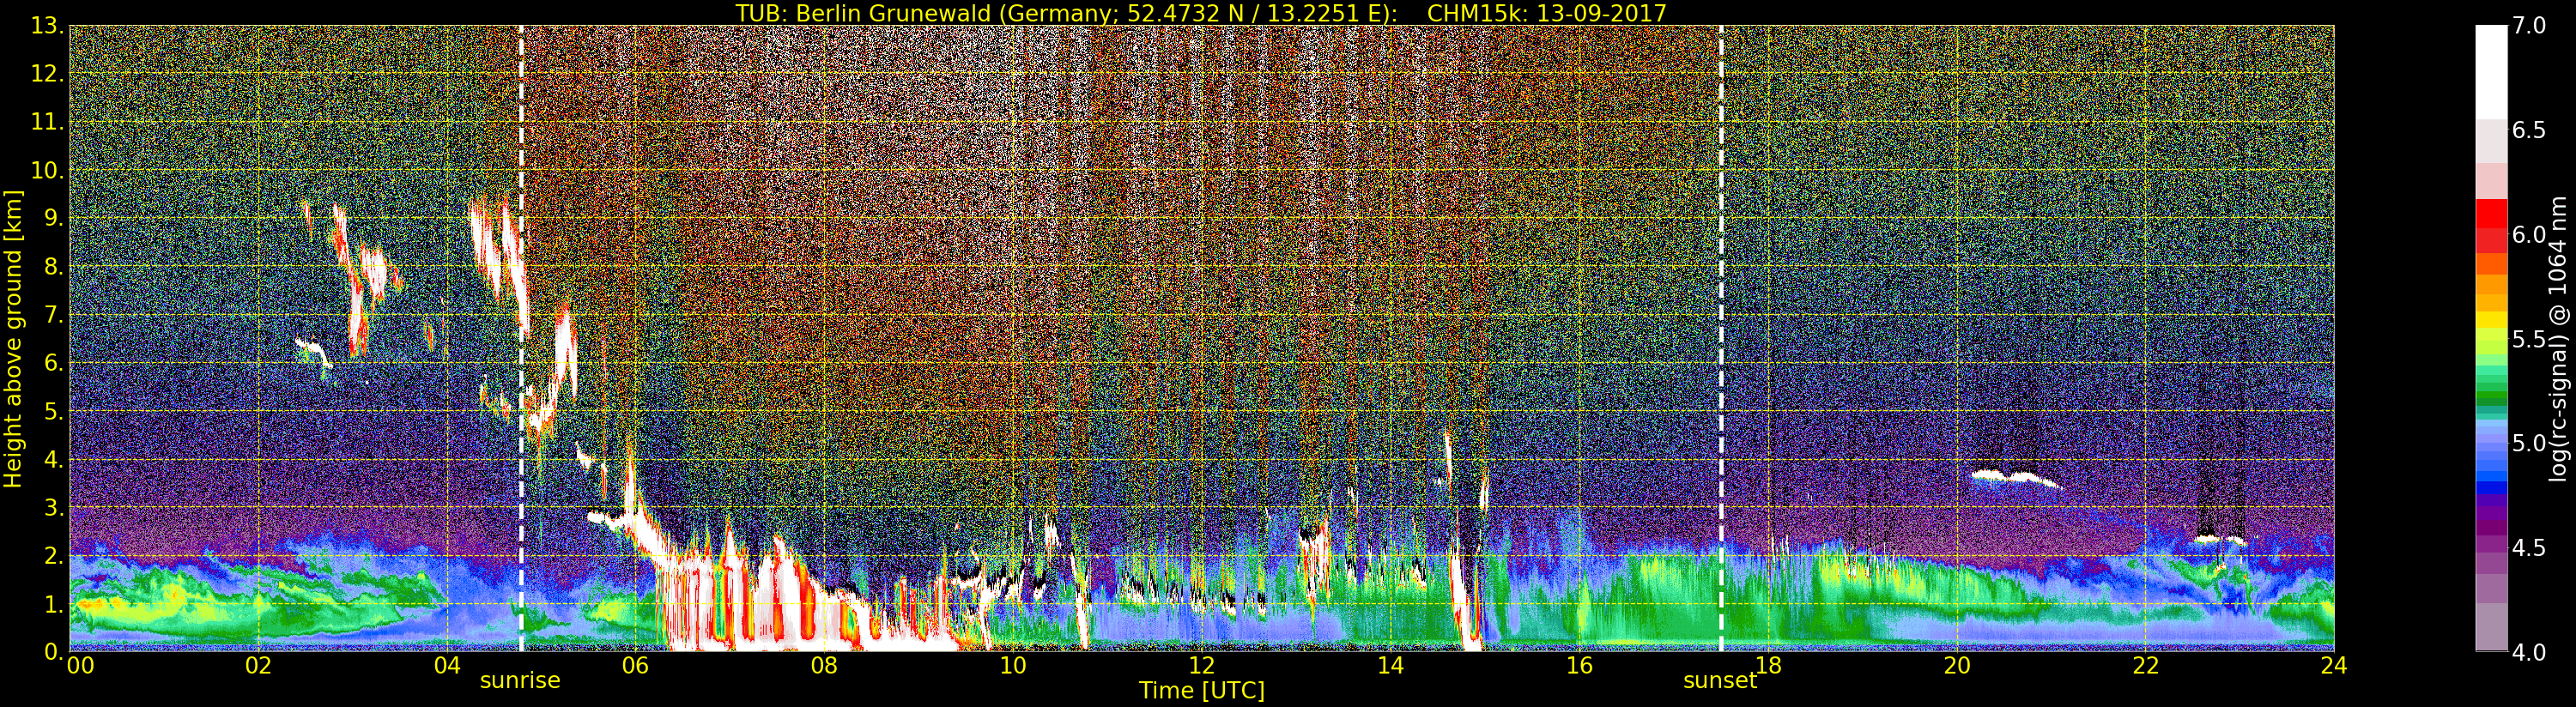2576x707 pixels.
Task: Click the height axis tick label '0.'
Action: tap(54, 652)
